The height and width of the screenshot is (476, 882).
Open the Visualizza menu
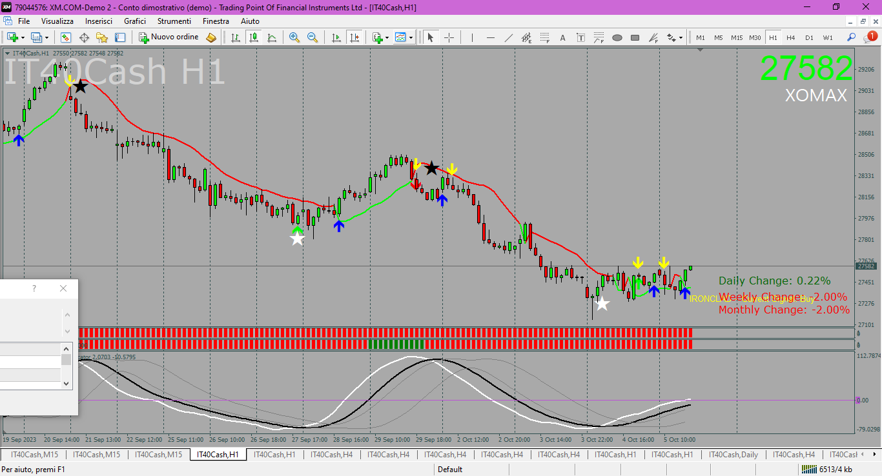[x=58, y=21]
